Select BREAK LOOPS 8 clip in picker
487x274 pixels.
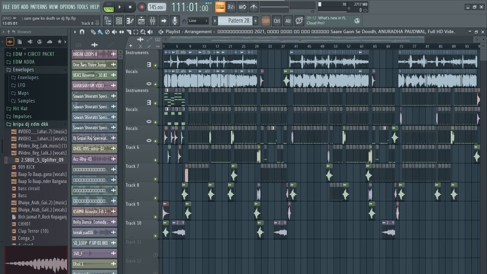coord(94,54)
